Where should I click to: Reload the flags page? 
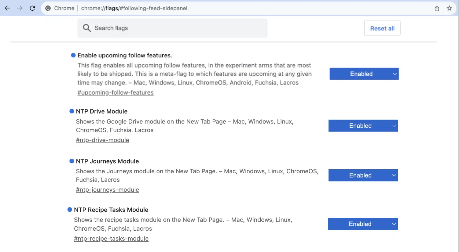[32, 8]
